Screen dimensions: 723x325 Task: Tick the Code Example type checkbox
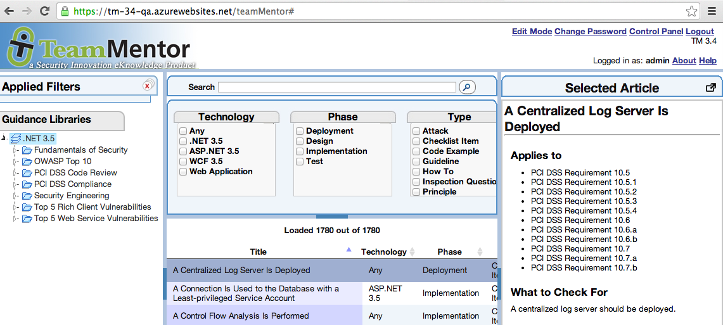point(416,151)
